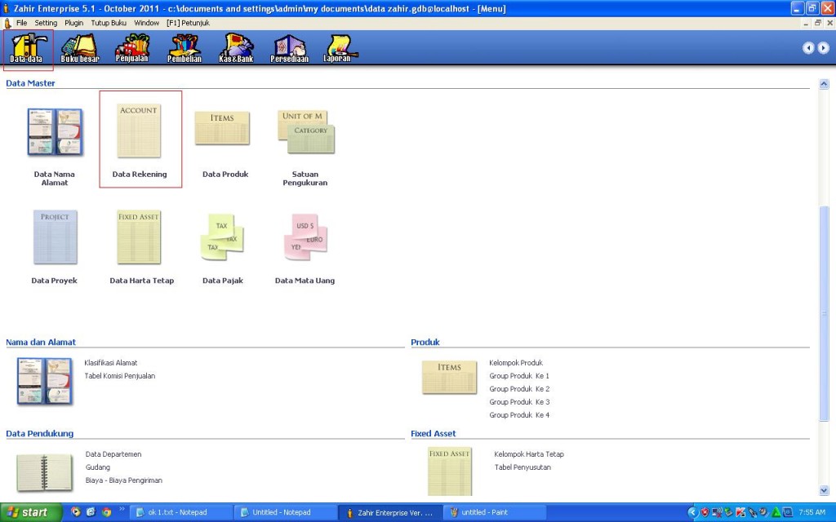The image size is (836, 522).
Task: Open the Data Rekening account icon
Action: (139, 131)
